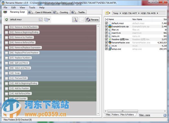Expand the [14] Add Before/After step

tap(20, 94)
